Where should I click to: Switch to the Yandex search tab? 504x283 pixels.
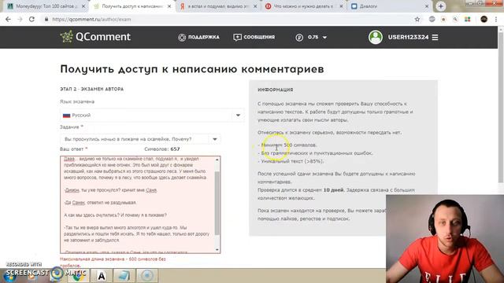point(219,6)
